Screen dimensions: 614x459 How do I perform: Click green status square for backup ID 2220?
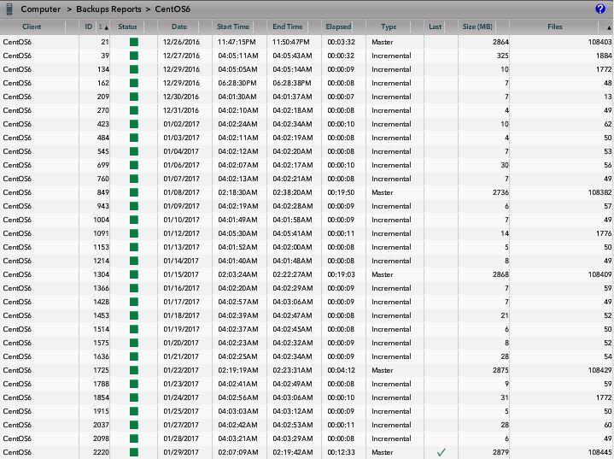click(x=134, y=452)
